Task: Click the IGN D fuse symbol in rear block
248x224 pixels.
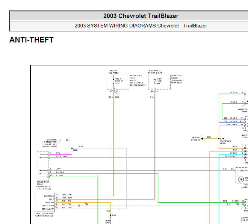Action: [155, 82]
